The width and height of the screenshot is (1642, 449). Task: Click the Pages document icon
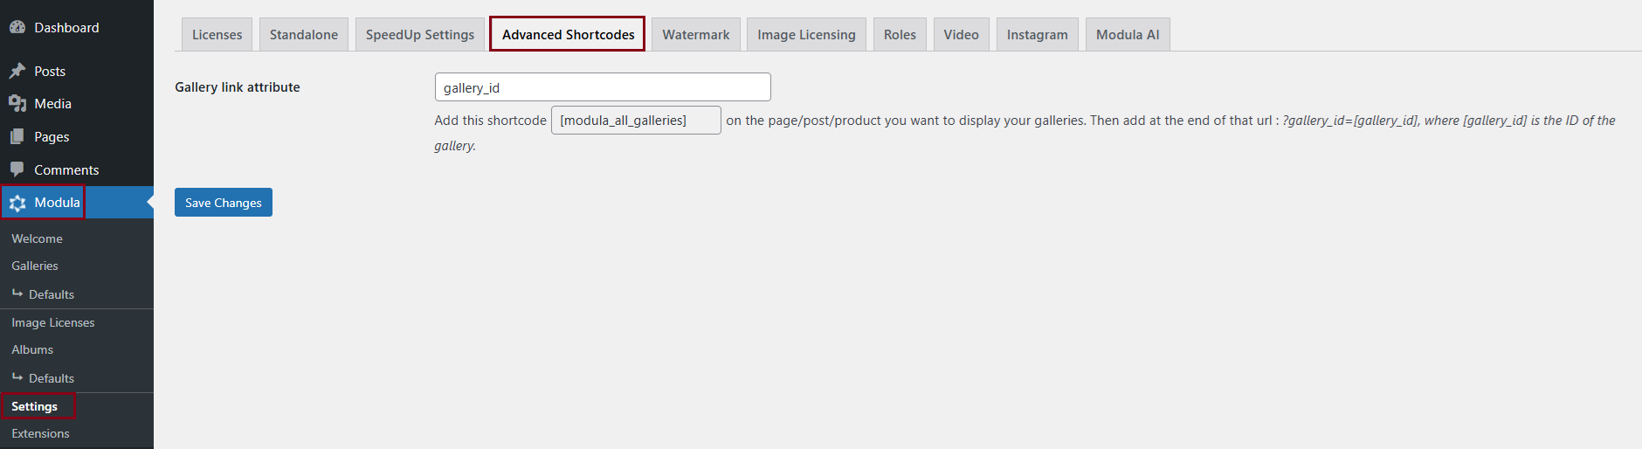pos(17,136)
